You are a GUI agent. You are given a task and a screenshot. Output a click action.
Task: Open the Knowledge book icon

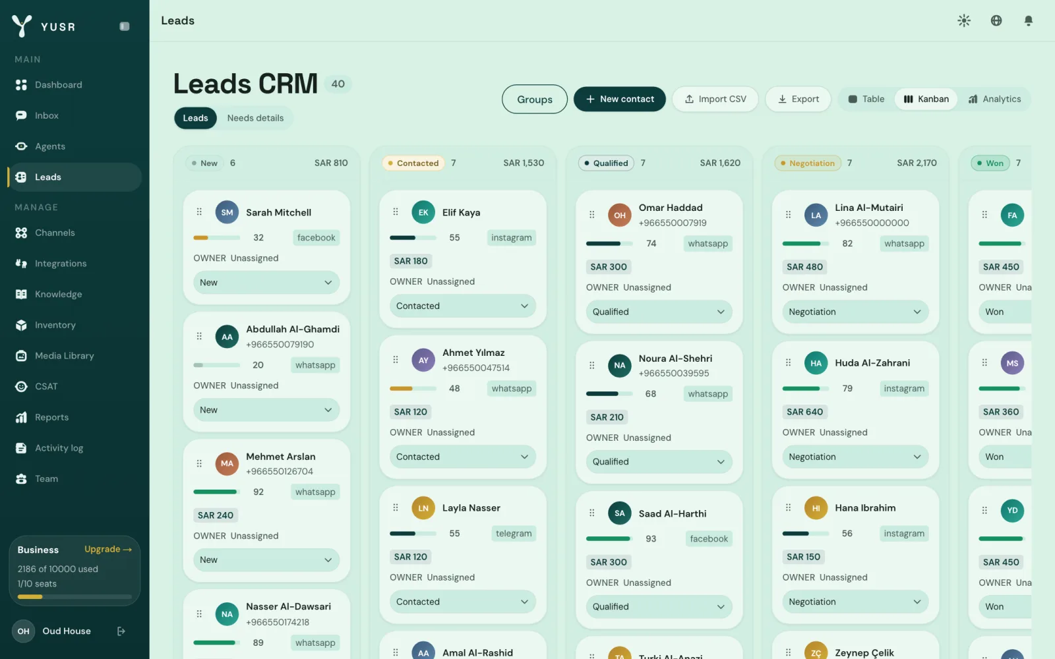[21, 295]
